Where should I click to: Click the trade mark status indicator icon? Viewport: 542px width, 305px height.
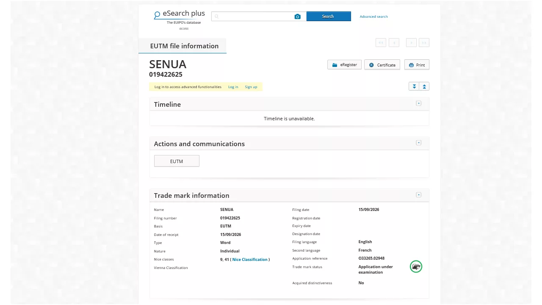(416, 266)
